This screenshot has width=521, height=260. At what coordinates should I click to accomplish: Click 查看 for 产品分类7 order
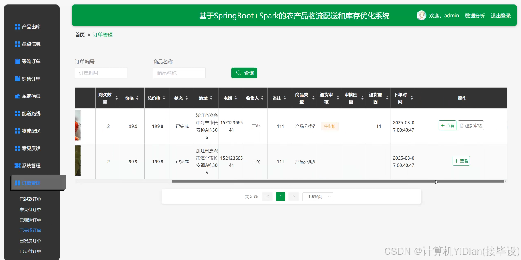point(447,126)
